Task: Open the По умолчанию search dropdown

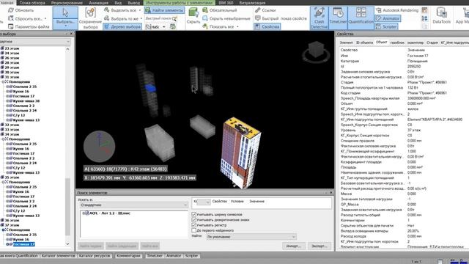Action: (251, 237)
